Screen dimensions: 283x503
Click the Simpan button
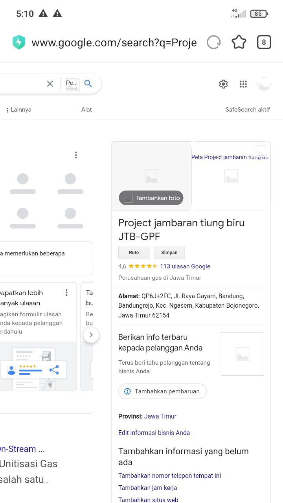[x=169, y=253]
